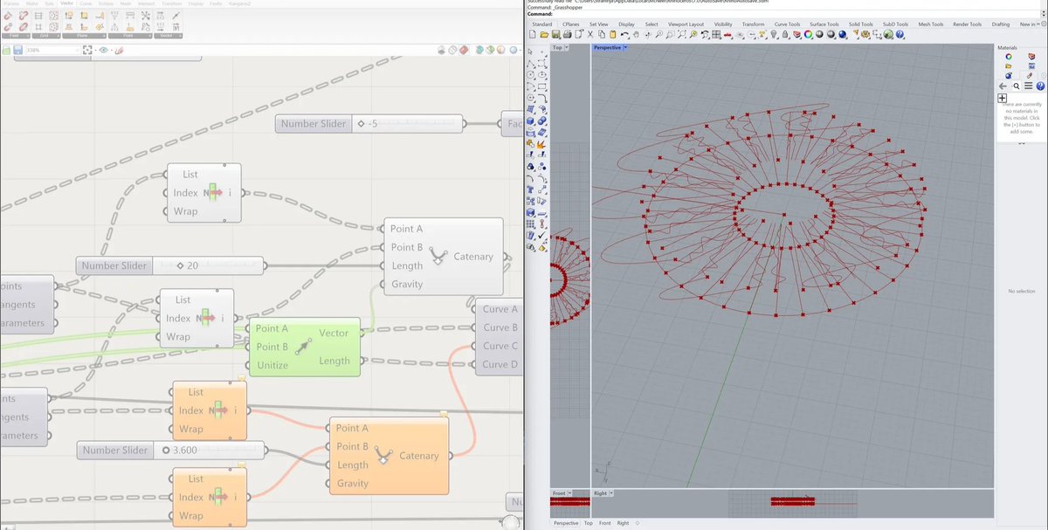Switch to the Viewport Layout toolbar tab
The image size is (1048, 530).
click(686, 24)
